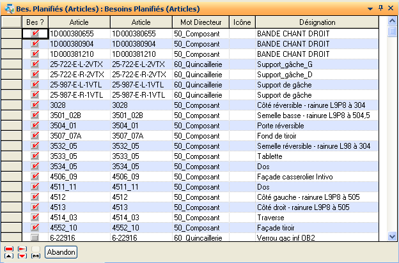
Task: Select the row header of article 3504_01
Action: (x=11, y=125)
